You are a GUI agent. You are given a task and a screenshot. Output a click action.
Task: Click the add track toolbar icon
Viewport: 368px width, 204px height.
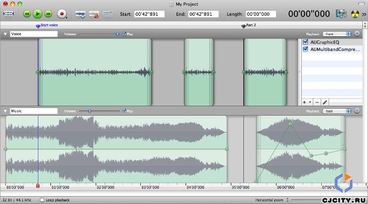(x=80, y=14)
